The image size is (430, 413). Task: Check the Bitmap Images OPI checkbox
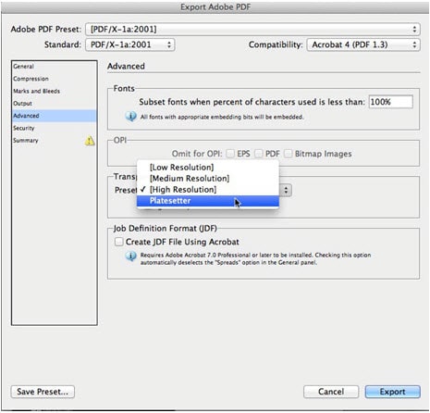(x=288, y=154)
